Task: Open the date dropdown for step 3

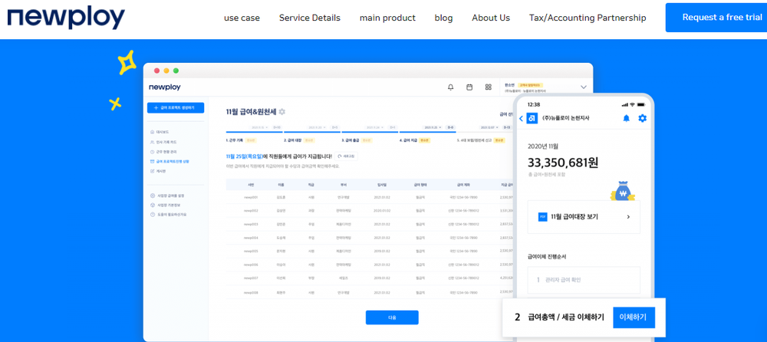Action: [376, 127]
